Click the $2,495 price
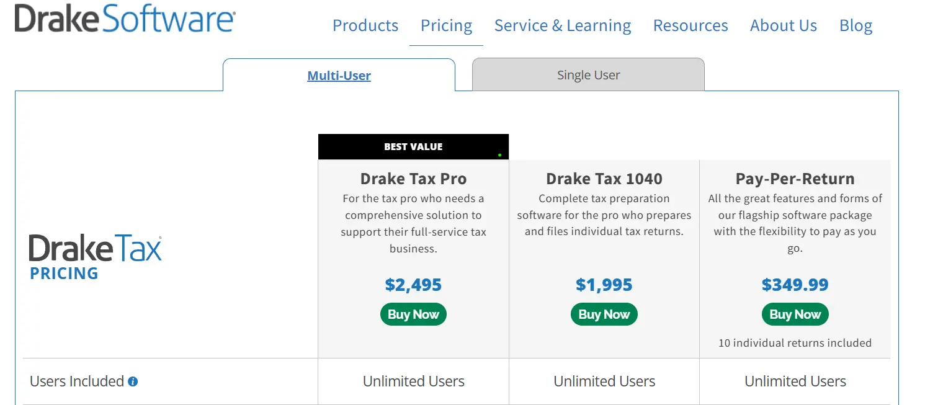Screen dimensions: 925x405 pos(413,285)
